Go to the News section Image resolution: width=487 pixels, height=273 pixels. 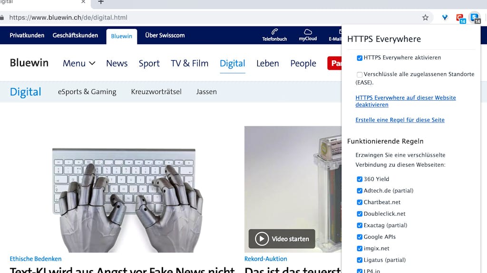[117, 63]
